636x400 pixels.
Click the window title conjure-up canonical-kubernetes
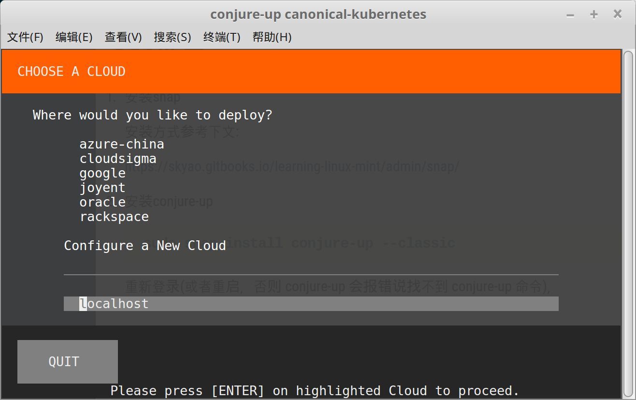point(318,15)
